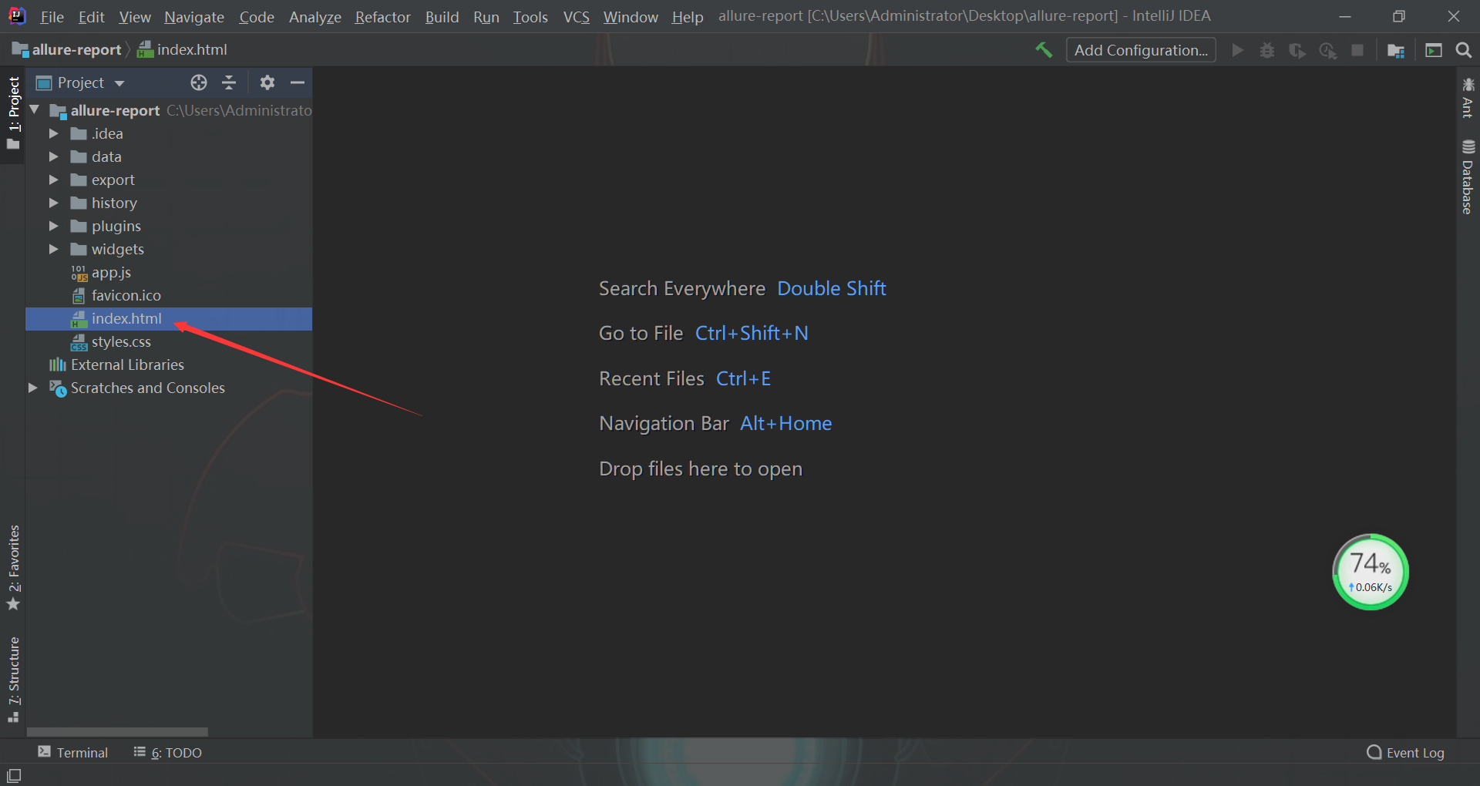Screen dimensions: 1480x786
Task: Open the Tools menu
Action: pyautogui.click(x=530, y=16)
